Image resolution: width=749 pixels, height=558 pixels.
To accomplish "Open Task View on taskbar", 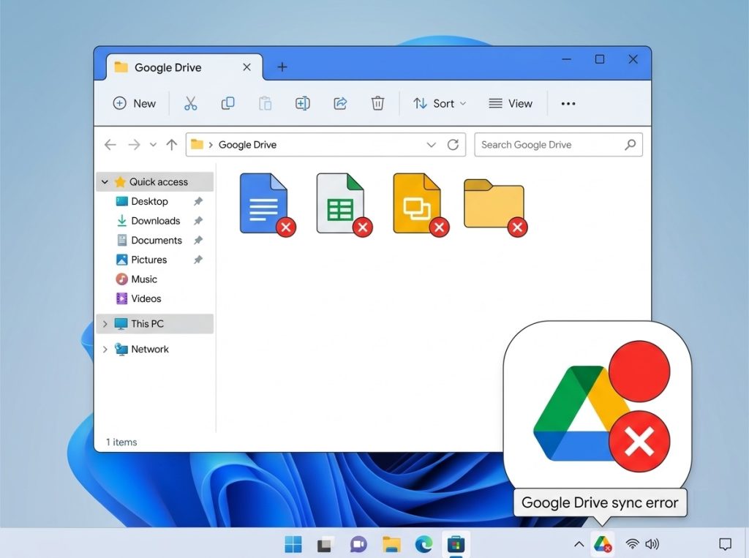I will (325, 544).
